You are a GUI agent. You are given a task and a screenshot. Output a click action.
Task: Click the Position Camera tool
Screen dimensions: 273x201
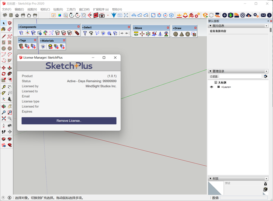pos(4,126)
